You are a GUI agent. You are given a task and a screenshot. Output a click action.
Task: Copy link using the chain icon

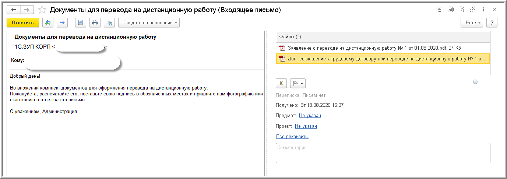click(x=472, y=10)
